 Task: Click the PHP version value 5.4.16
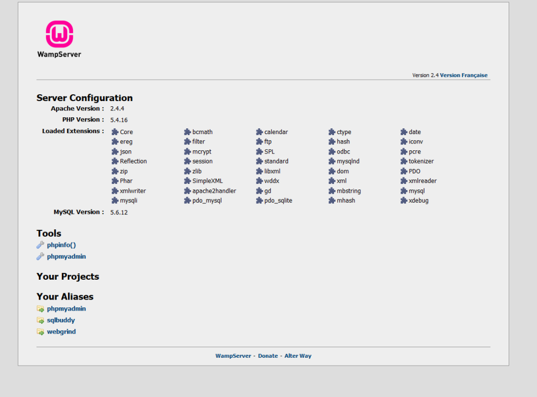pos(119,120)
